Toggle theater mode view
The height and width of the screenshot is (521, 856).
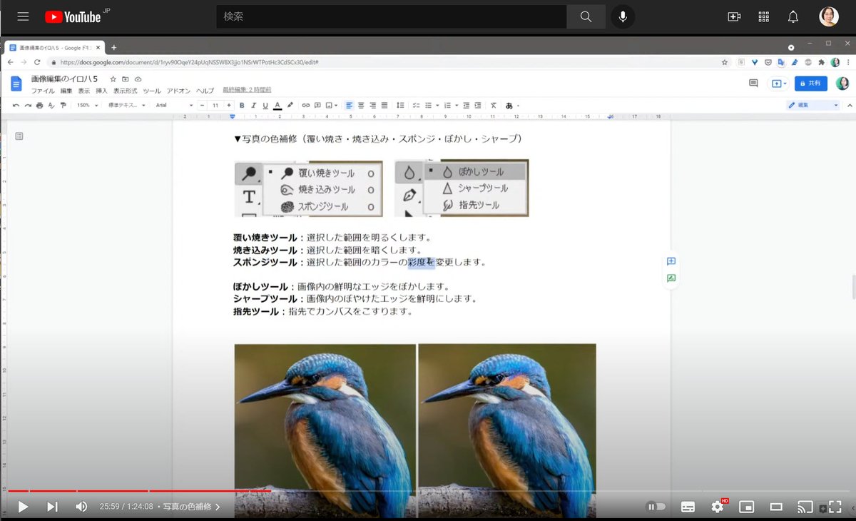[776, 507]
